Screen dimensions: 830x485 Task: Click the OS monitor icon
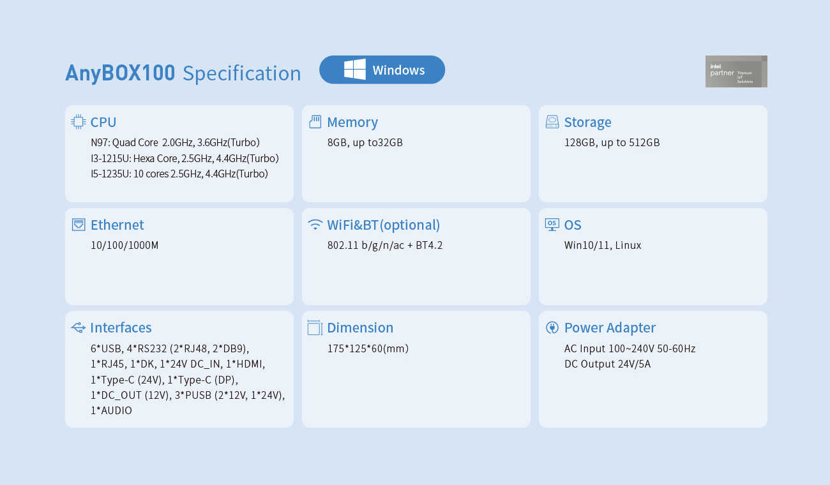552,225
